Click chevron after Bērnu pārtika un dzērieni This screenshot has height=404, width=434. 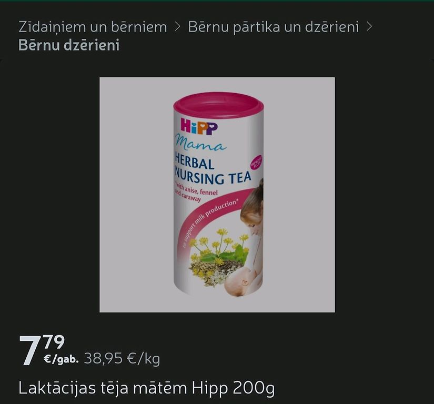pos(369,27)
